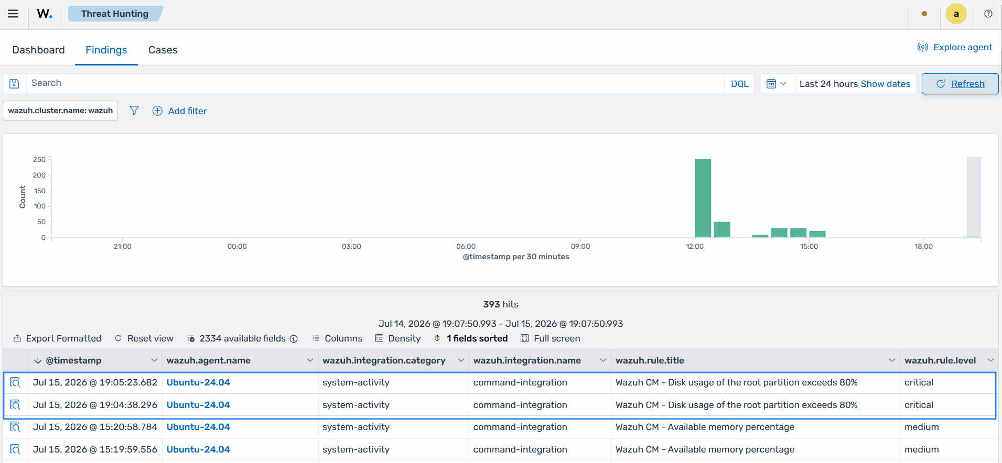Open wazuh.rule.title column menu chevron
This screenshot has width=1002, height=463.
(892, 360)
